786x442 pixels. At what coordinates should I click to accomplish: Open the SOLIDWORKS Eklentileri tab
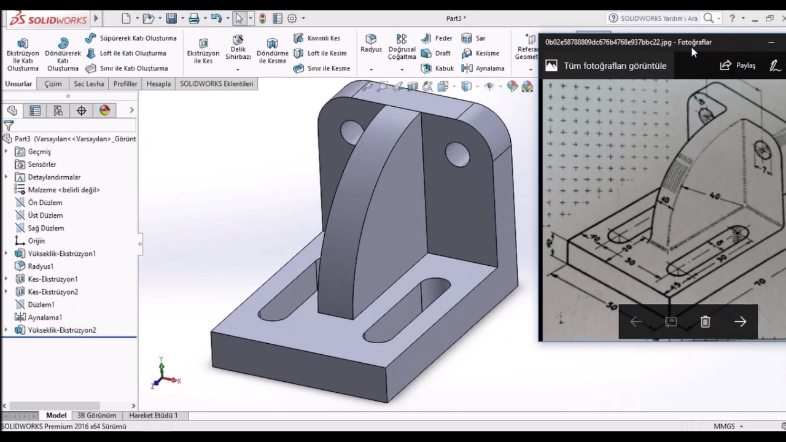coord(216,83)
